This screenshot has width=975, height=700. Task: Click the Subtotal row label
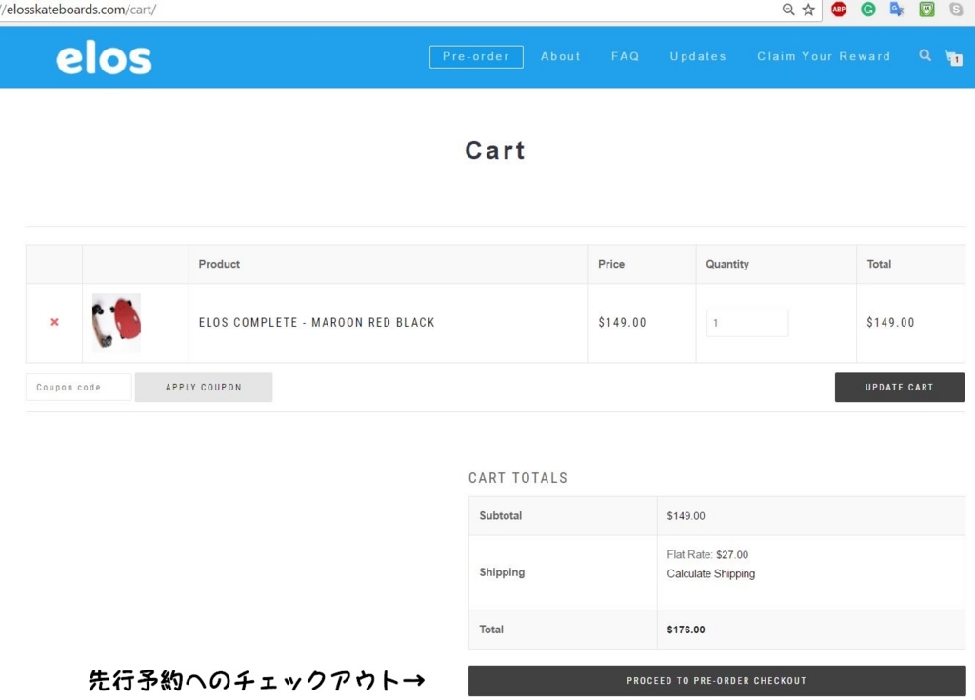click(501, 516)
